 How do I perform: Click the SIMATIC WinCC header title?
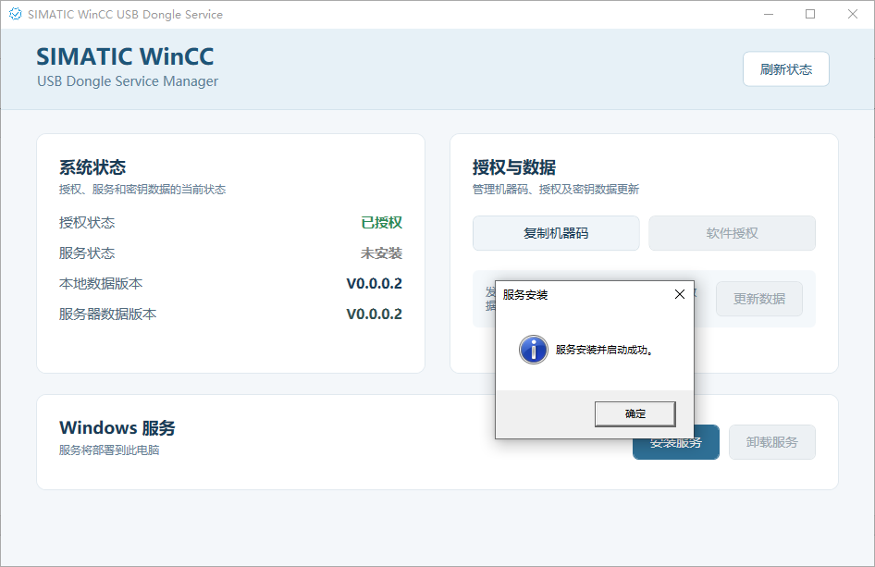[125, 56]
